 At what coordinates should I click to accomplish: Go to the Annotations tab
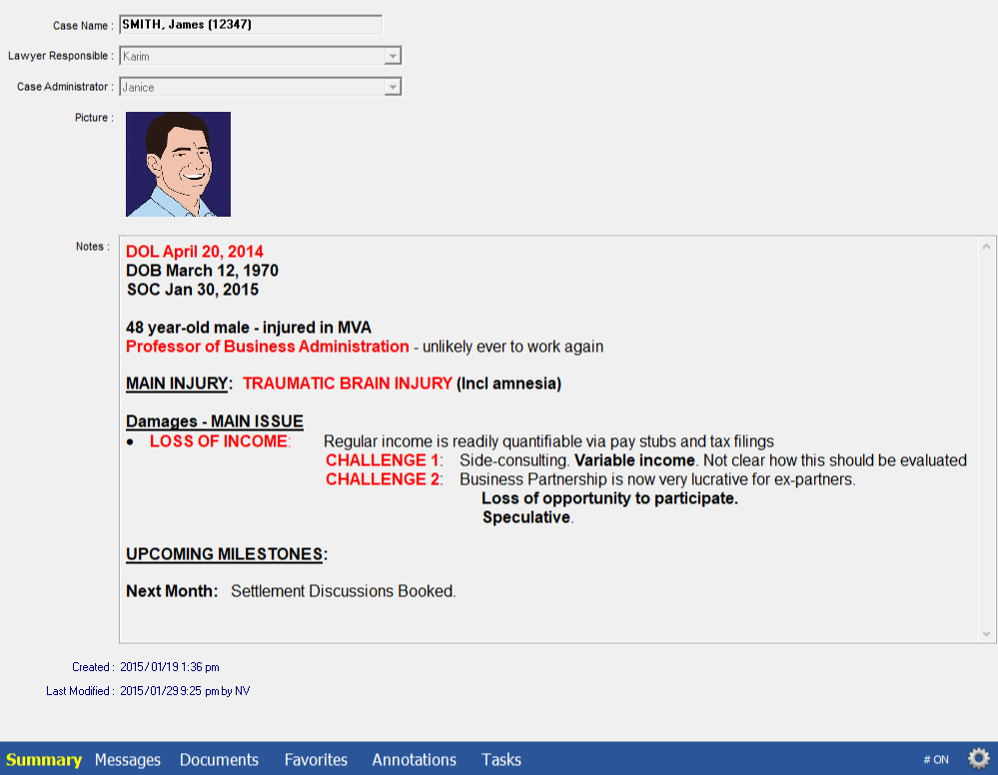pos(414,760)
